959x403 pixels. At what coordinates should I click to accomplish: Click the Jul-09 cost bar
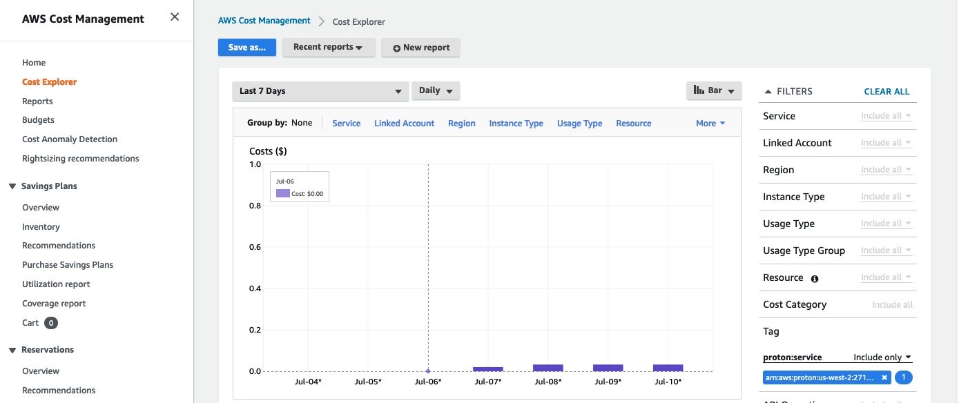tap(608, 368)
